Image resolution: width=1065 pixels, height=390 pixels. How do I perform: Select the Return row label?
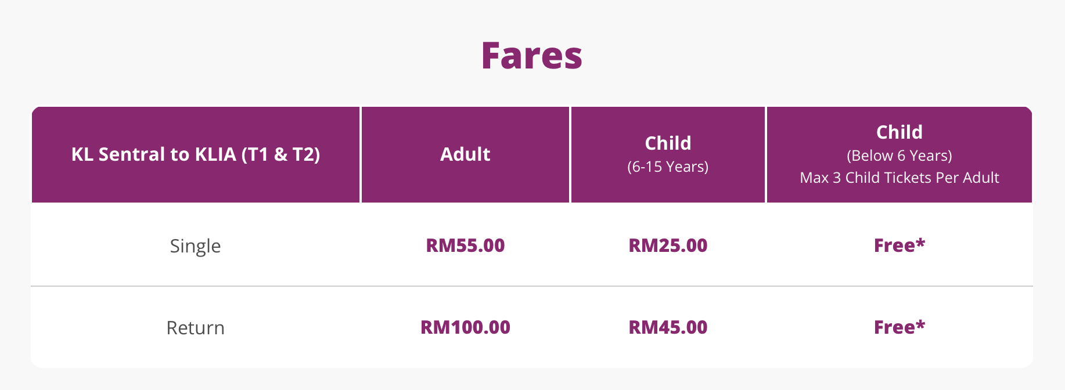pyautogui.click(x=195, y=328)
